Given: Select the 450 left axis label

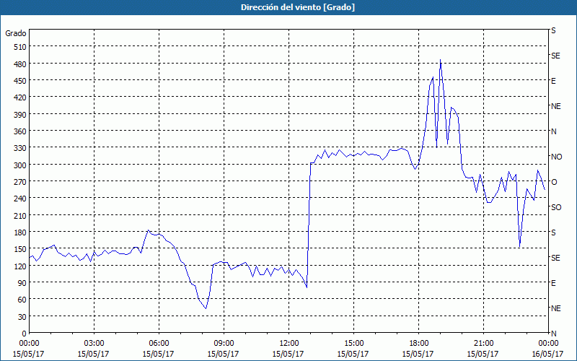Looking at the screenshot, I should (20, 81).
